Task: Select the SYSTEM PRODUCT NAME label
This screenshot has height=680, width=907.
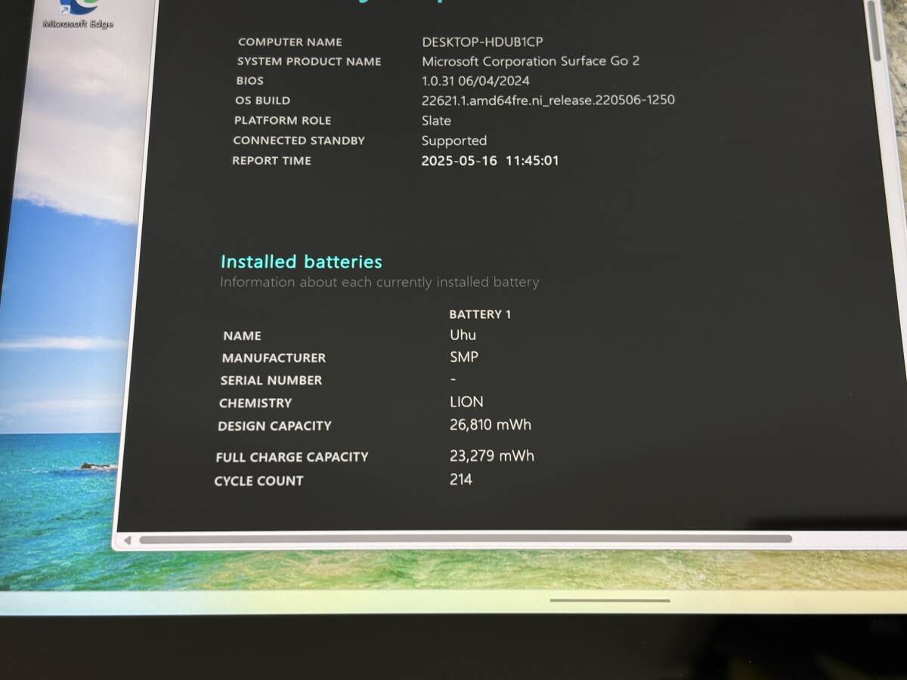Action: click(309, 62)
